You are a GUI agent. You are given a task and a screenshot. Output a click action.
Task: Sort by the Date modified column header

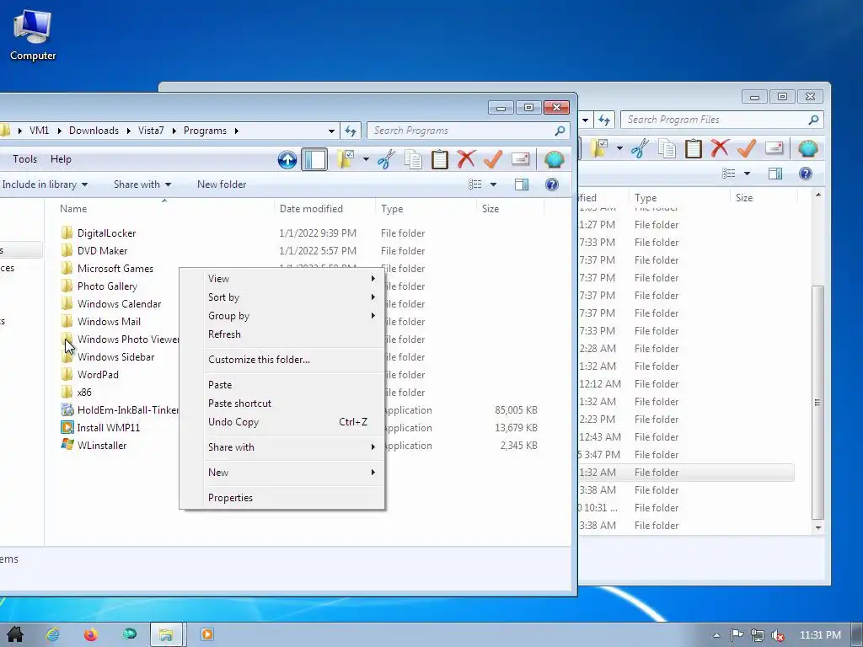324,209
